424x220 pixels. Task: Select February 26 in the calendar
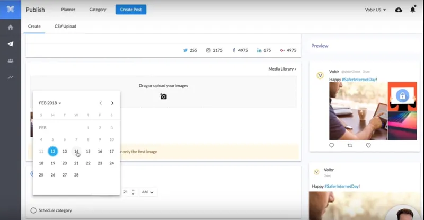coord(52,175)
